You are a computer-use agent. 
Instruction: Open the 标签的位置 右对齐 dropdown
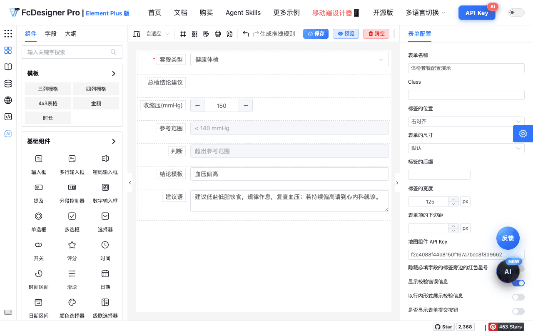[x=466, y=122]
